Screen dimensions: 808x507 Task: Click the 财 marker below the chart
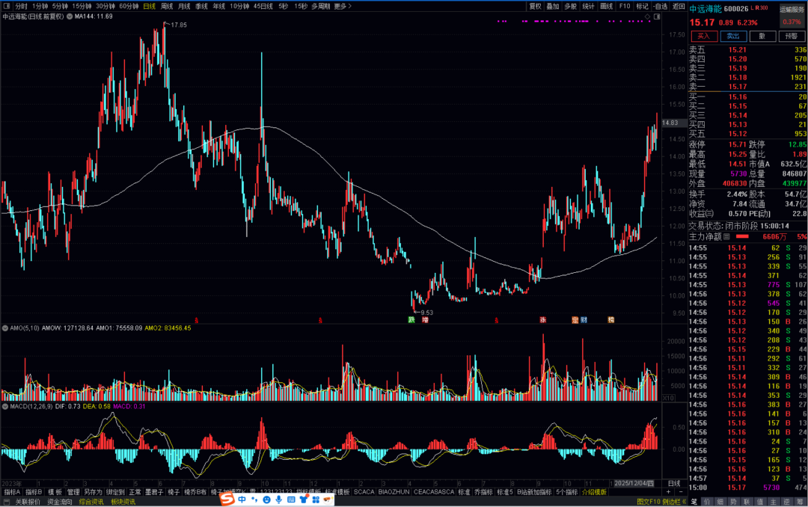point(584,319)
